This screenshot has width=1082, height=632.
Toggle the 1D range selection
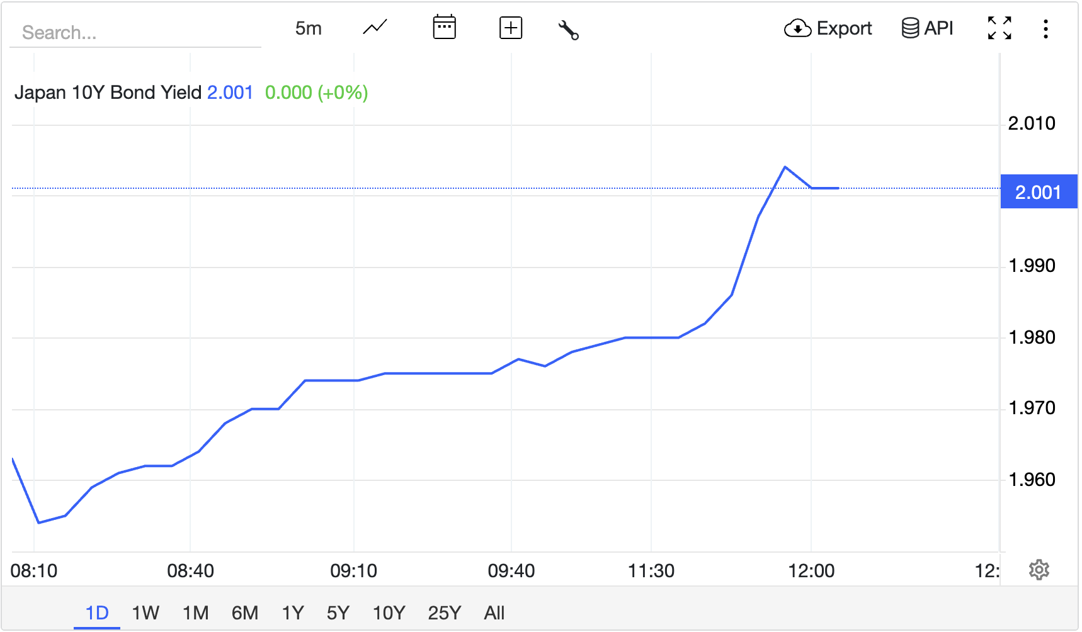[x=96, y=612]
